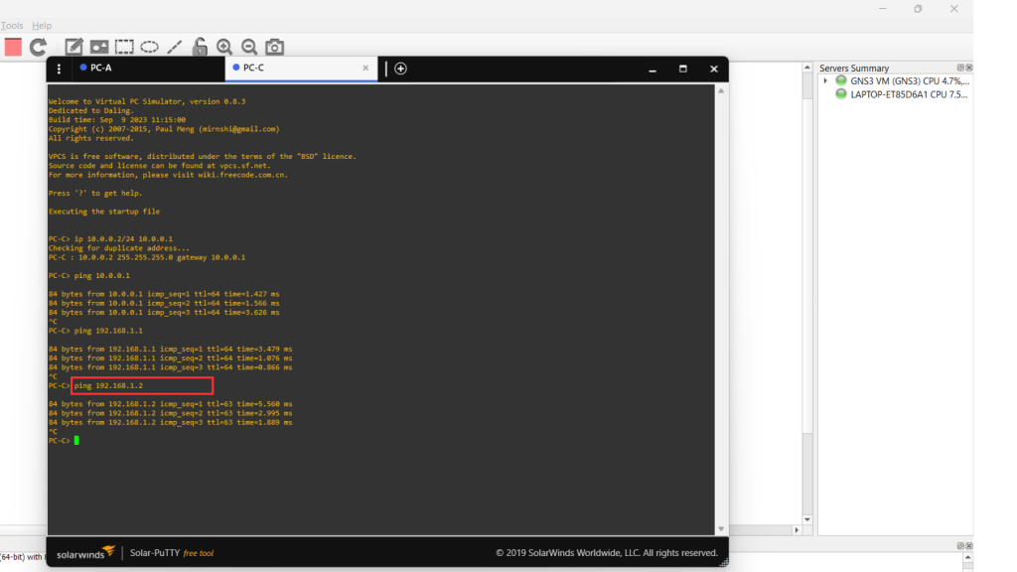Open a new Solar-PuTTY tab with plus

point(400,69)
